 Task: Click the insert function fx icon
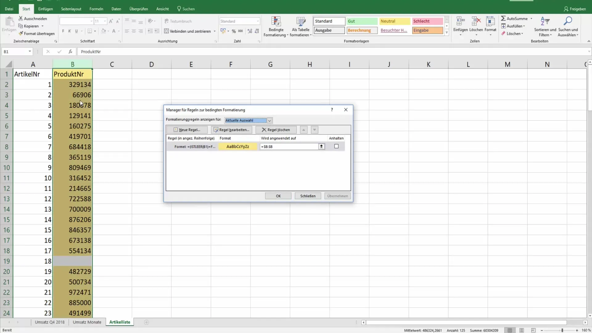pos(71,51)
